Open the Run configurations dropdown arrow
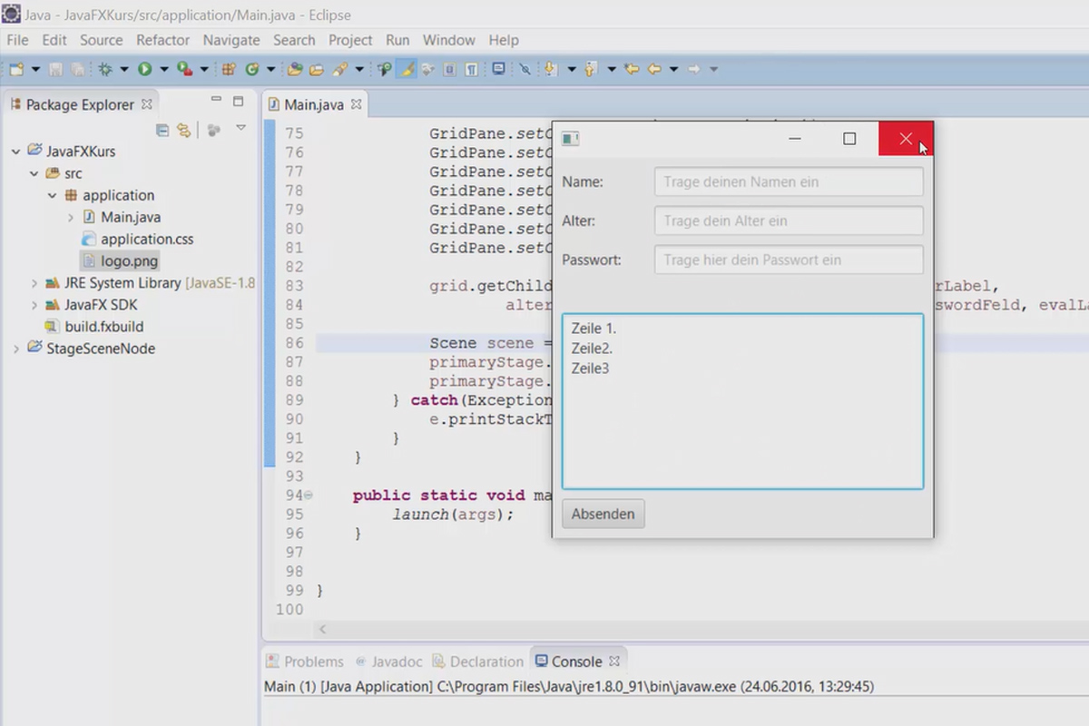The image size is (1089, 726). click(164, 69)
